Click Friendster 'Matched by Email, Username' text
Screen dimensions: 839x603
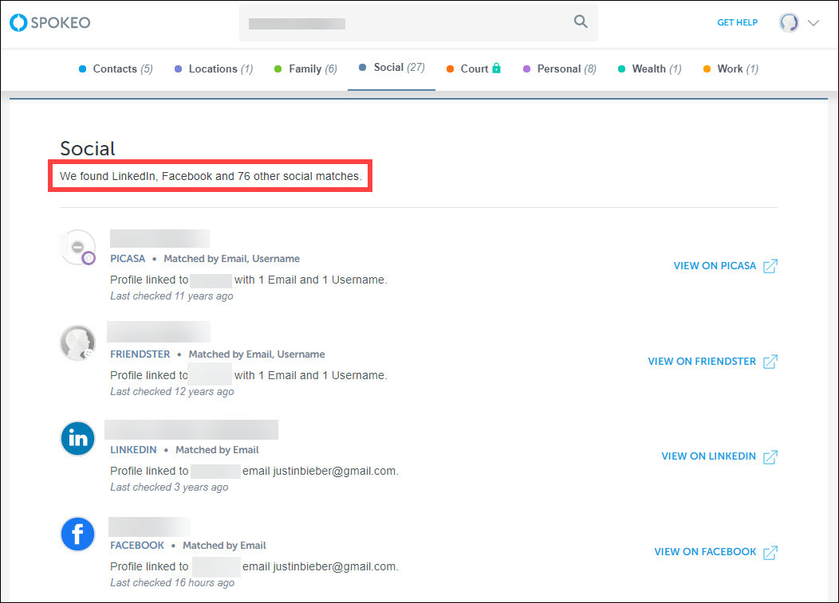click(x=257, y=354)
